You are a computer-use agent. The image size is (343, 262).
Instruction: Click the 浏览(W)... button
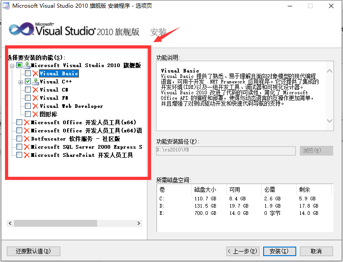point(316,150)
